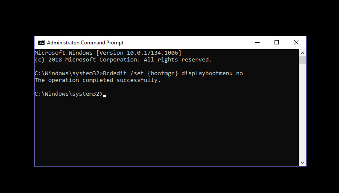339x193 pixels.
Task: Click the vertical scrollbar thumb
Action: pos(302,60)
